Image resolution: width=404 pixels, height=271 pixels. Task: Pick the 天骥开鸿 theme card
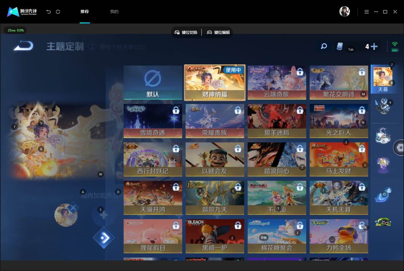(x=153, y=198)
